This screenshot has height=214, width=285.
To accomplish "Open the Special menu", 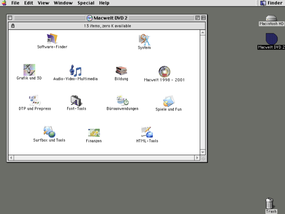I will (86, 3).
